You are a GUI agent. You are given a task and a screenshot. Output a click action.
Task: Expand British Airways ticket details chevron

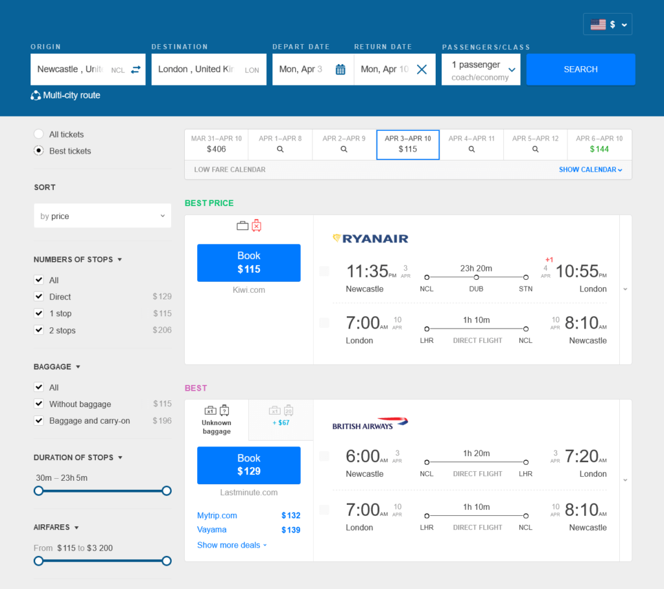point(626,480)
